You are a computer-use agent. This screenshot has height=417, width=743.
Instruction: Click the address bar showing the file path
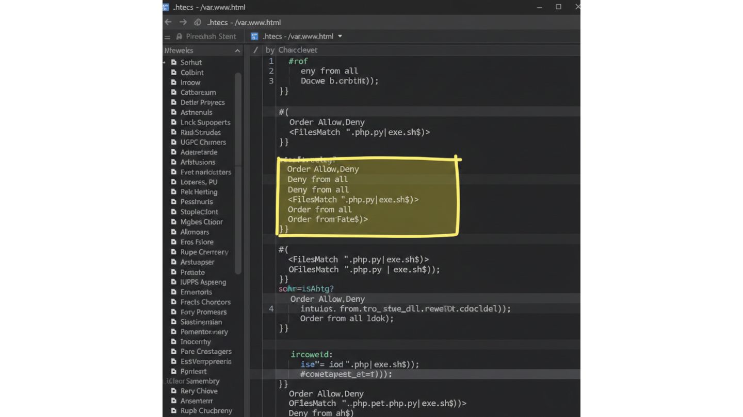(243, 22)
